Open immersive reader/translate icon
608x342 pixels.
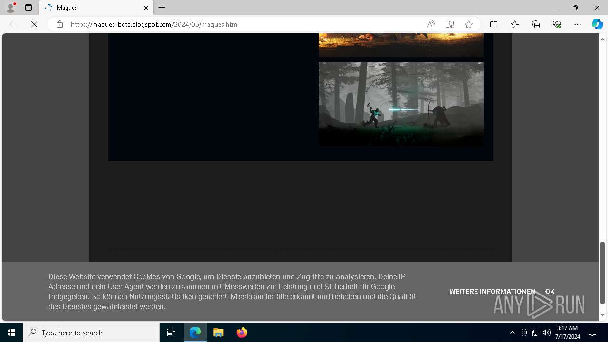(x=450, y=24)
